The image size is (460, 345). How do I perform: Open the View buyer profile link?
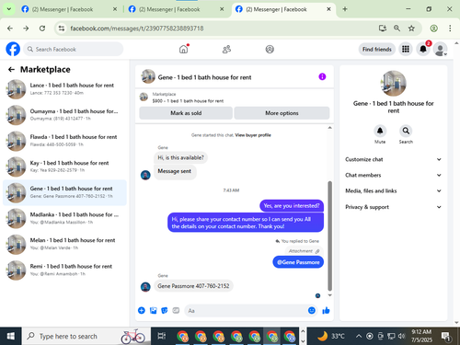pos(253,135)
